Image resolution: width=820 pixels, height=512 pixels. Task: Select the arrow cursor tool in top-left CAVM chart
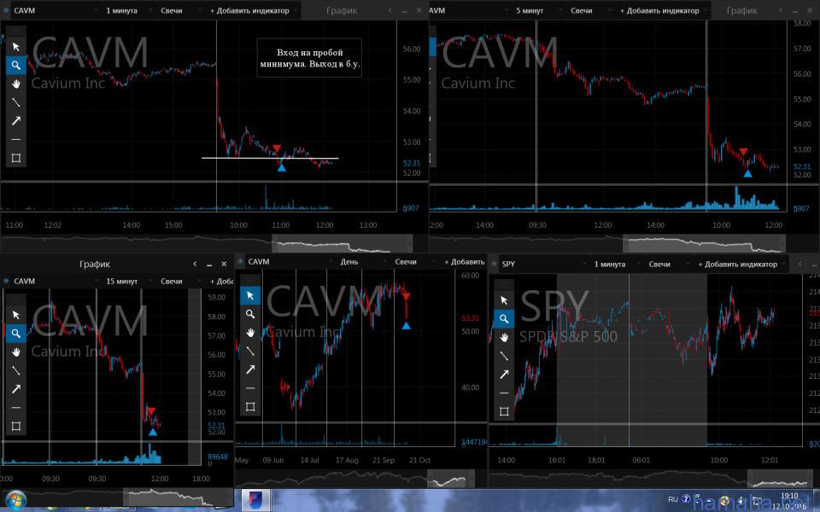(x=15, y=46)
